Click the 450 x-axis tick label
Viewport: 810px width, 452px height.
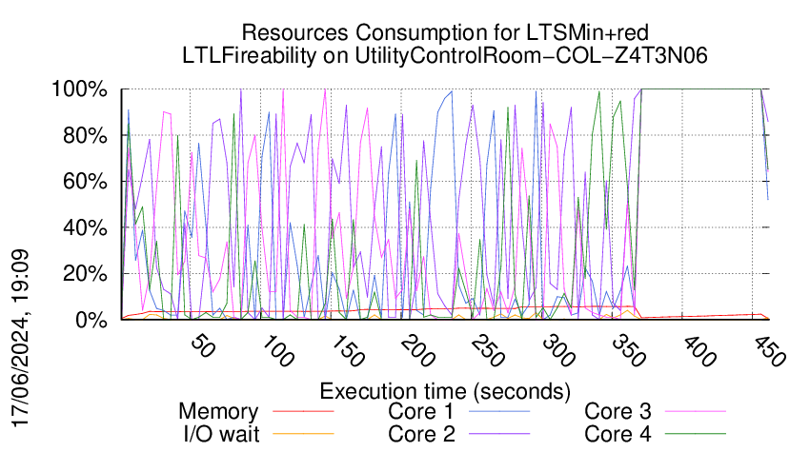pos(768,351)
